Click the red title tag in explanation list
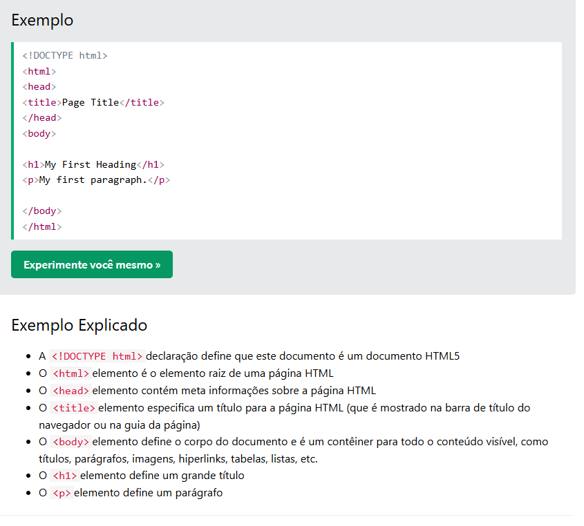 [73, 408]
